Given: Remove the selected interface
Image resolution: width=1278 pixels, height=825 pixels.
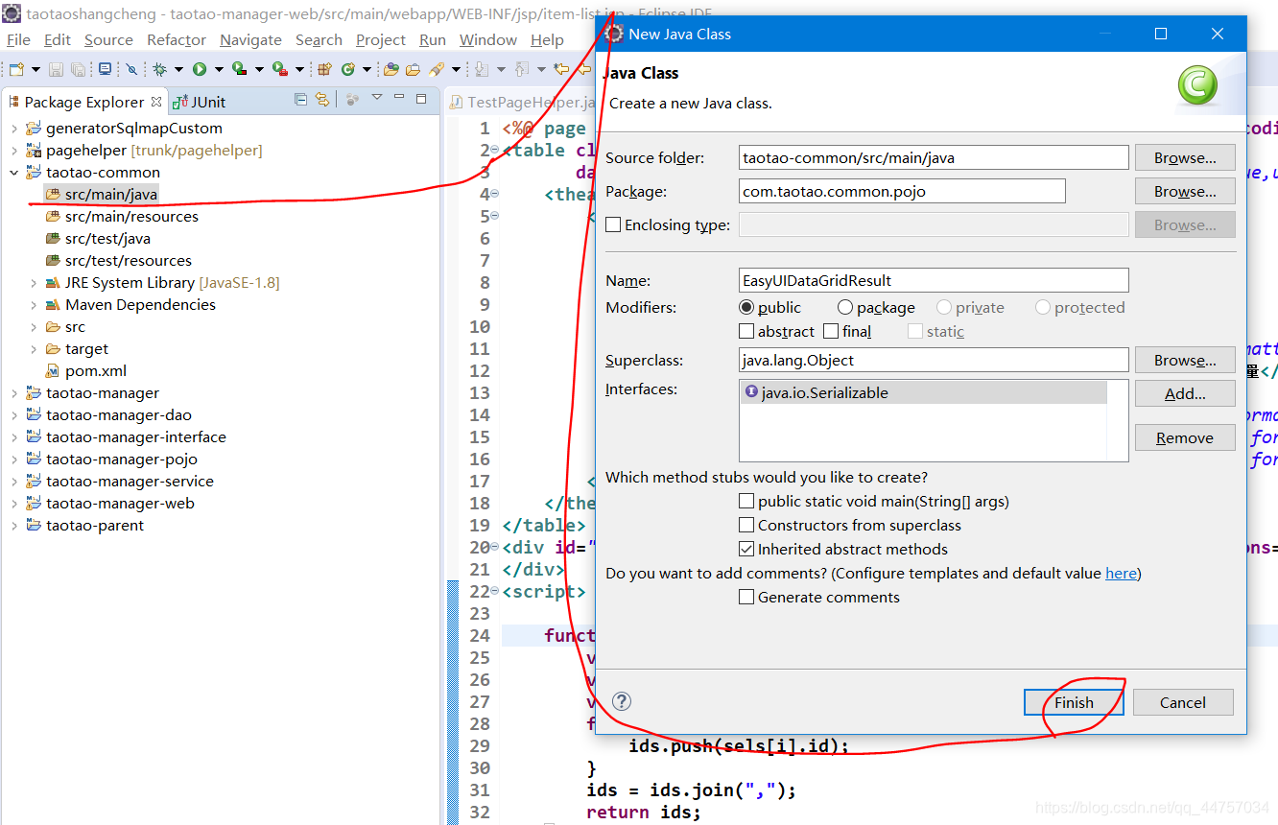Looking at the screenshot, I should tap(1185, 437).
